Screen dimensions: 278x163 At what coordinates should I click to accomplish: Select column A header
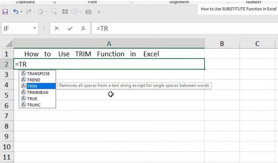109,43
